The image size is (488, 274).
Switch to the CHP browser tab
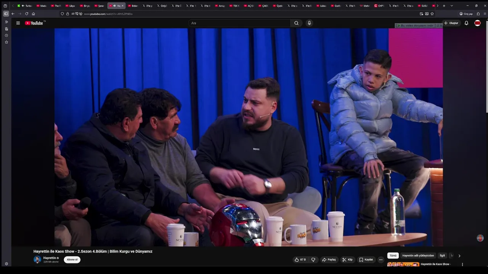pyautogui.click(x=379, y=6)
